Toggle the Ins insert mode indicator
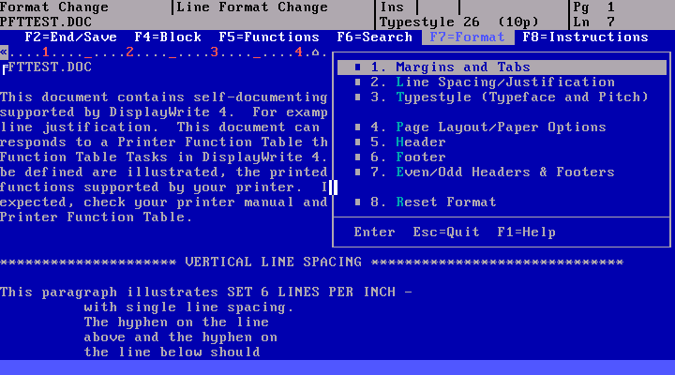Viewport: 675px width, 375px height. (x=392, y=7)
